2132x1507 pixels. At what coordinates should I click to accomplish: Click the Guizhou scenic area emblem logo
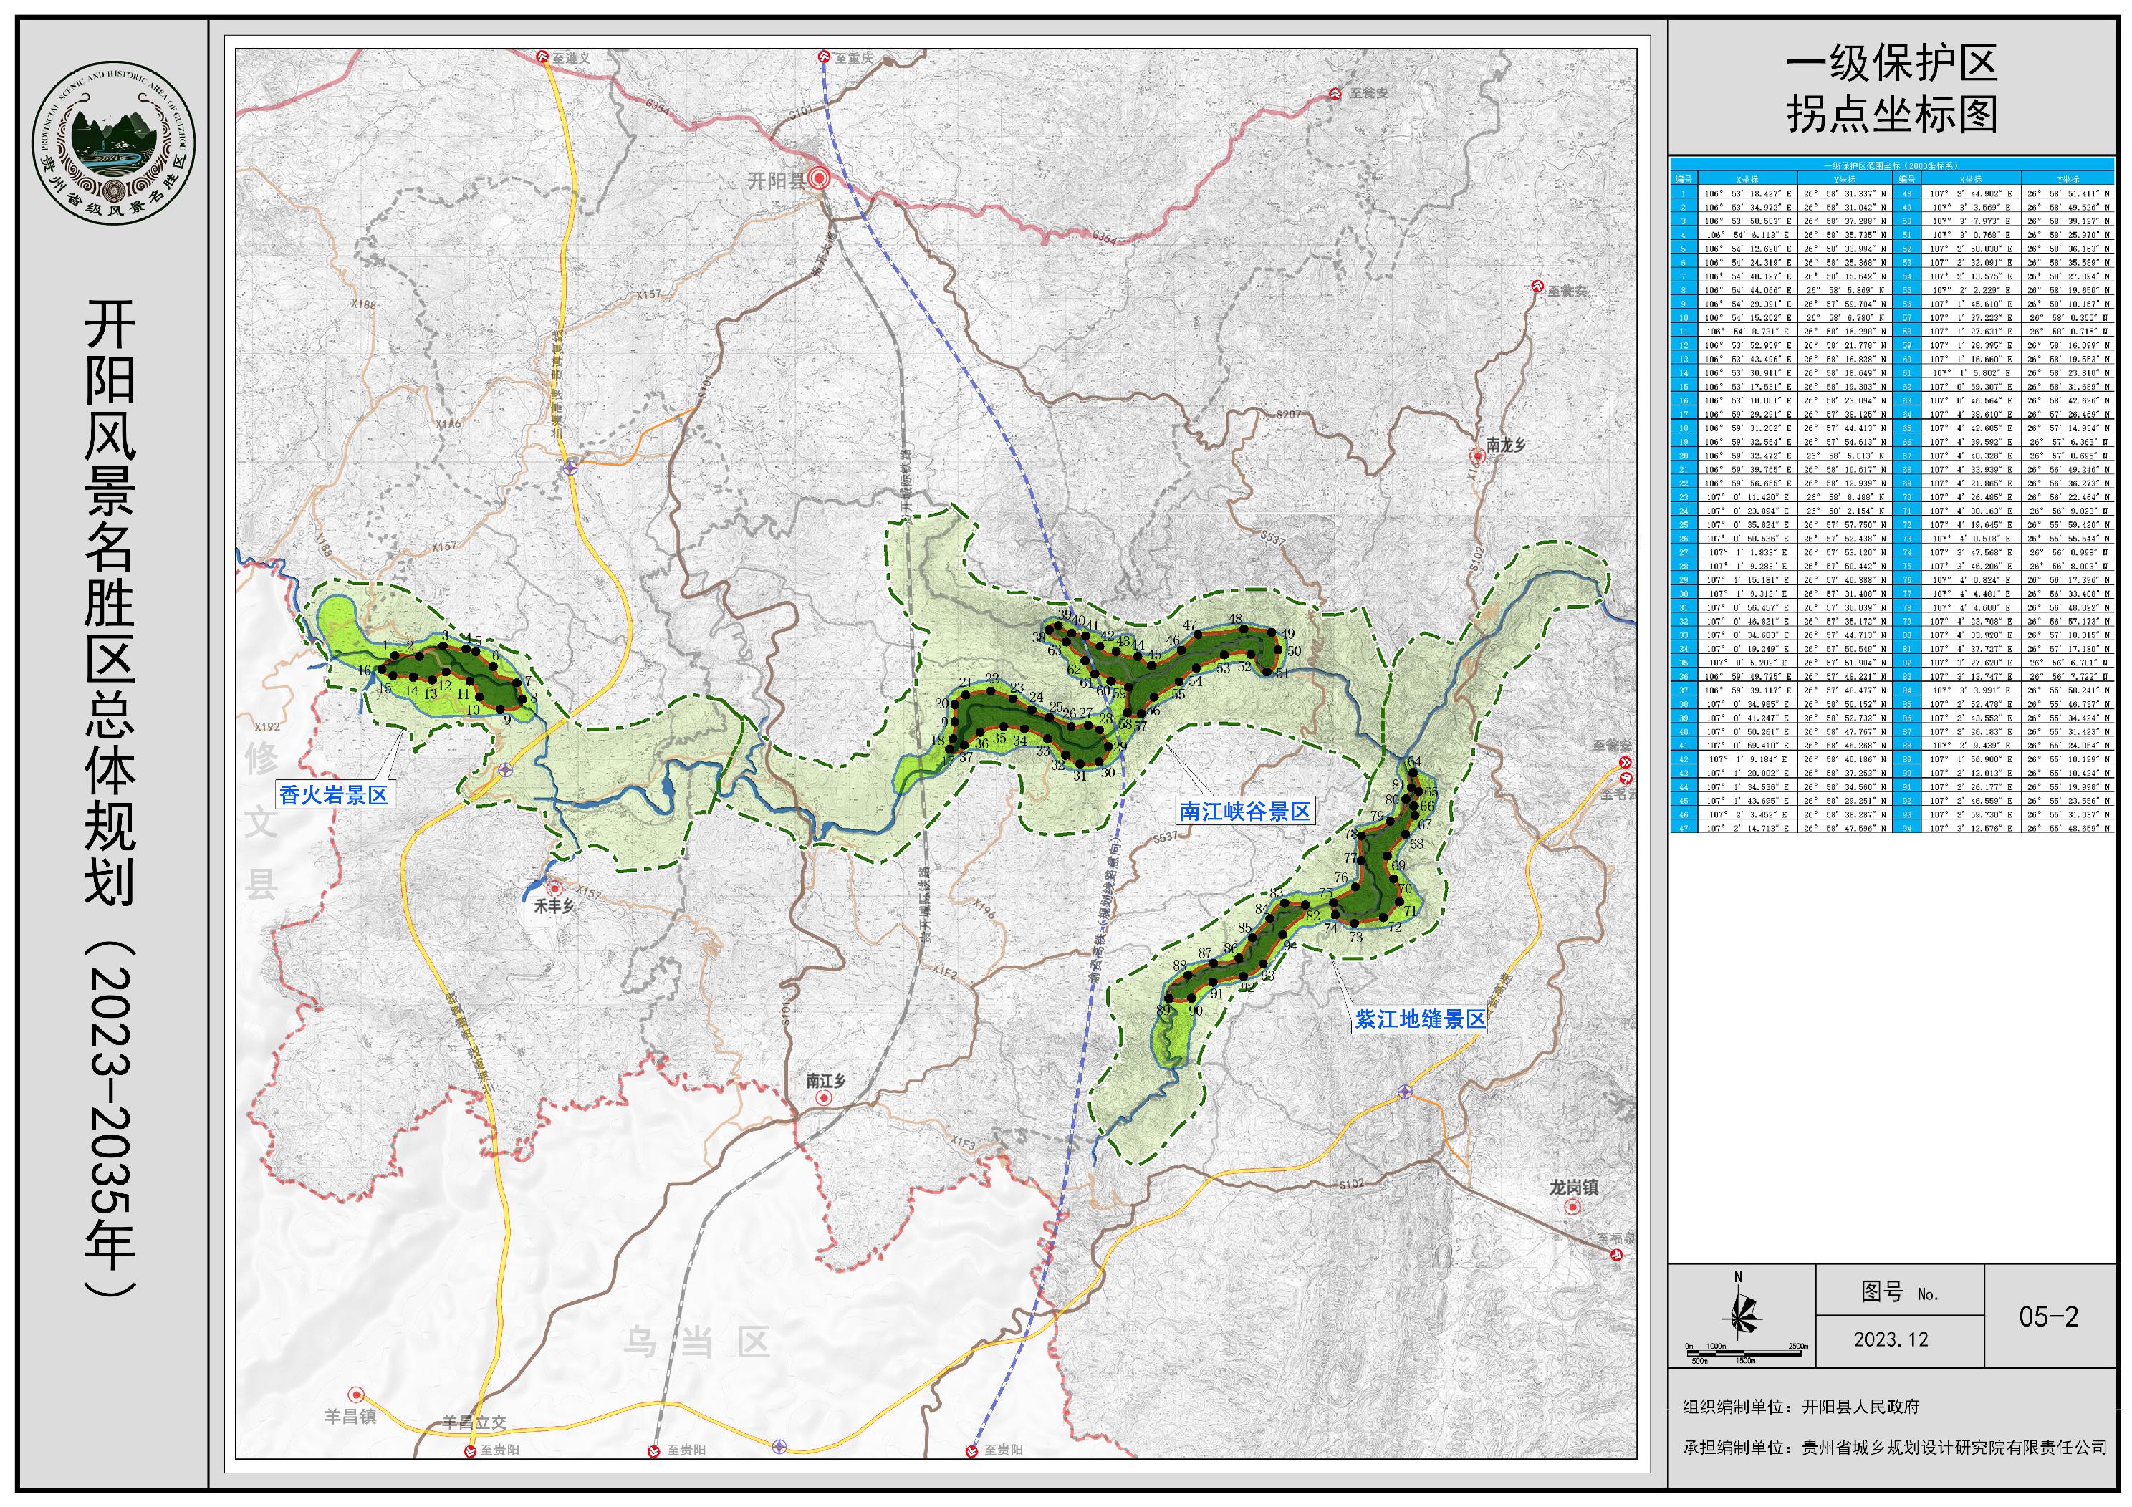[114, 143]
